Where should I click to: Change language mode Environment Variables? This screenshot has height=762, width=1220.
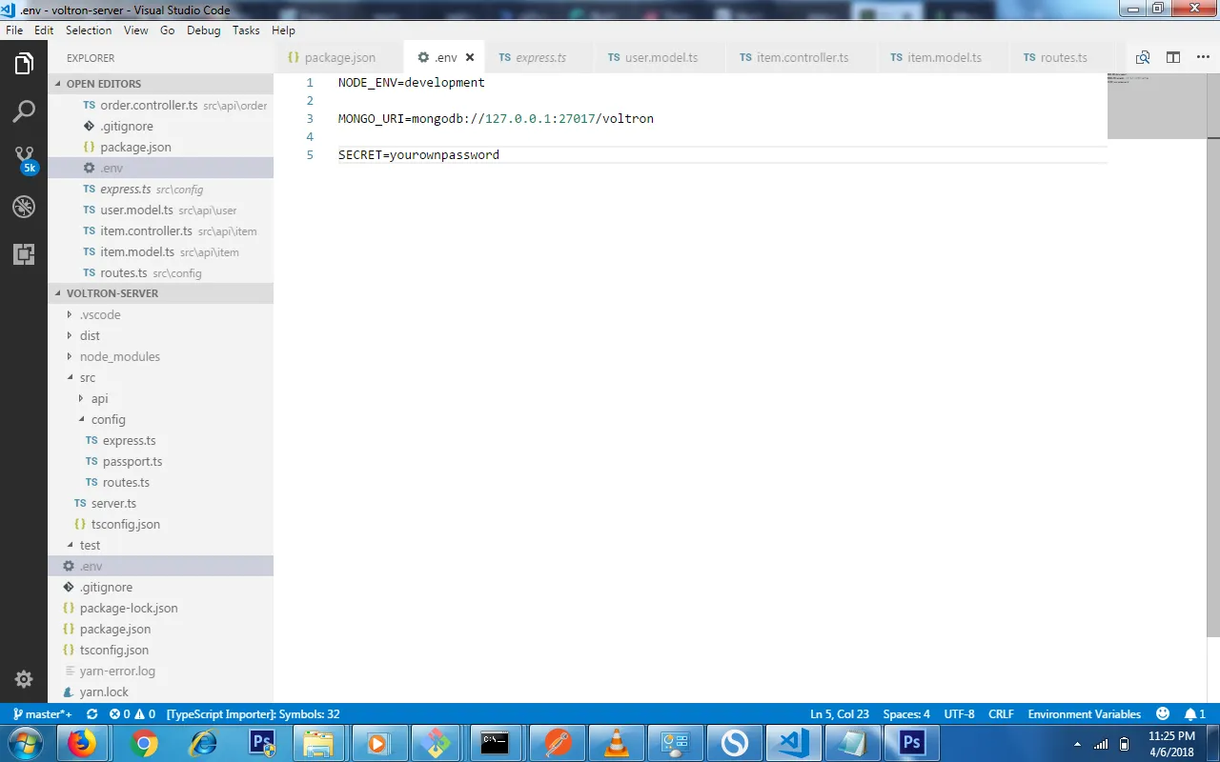point(1084,713)
